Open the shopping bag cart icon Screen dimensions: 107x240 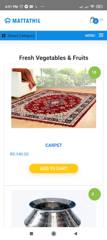pyautogui.click(x=92, y=20)
